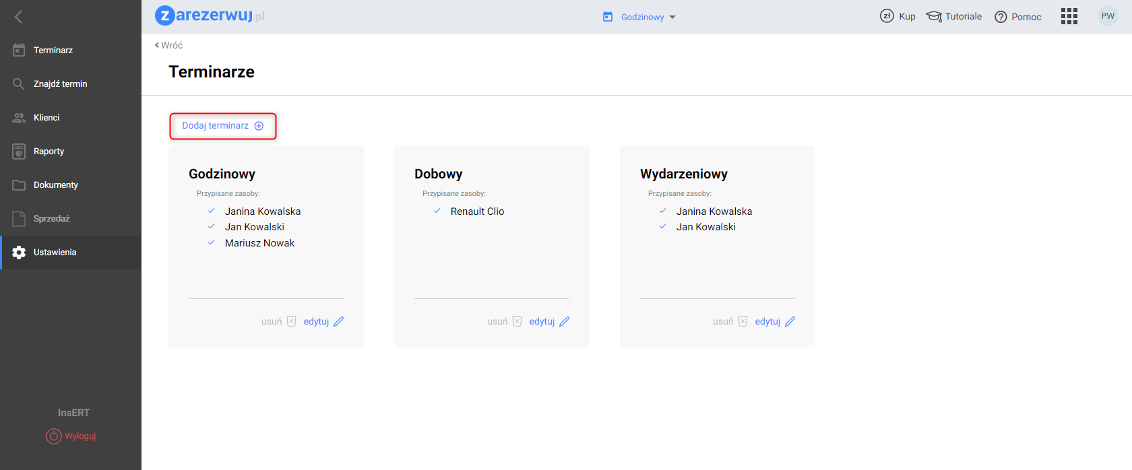
Task: Open Tutoriale link
Action: [964, 16]
